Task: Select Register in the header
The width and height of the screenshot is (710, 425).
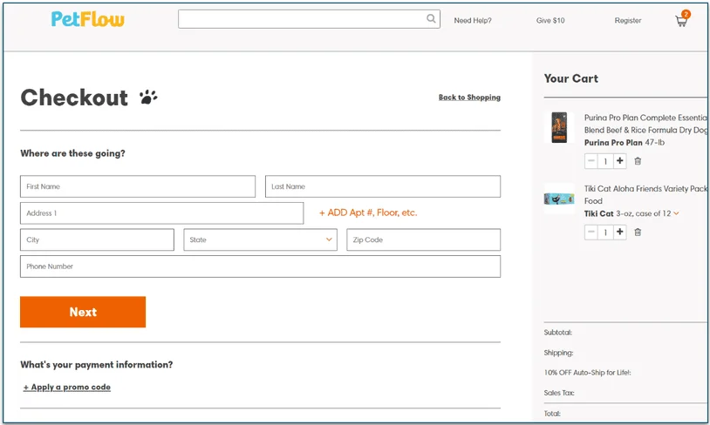Action: coord(627,21)
